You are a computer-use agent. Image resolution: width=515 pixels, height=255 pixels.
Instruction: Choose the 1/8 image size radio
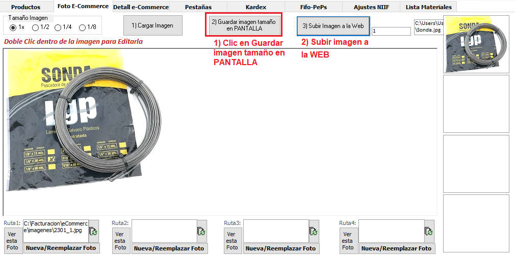[x=88, y=27]
